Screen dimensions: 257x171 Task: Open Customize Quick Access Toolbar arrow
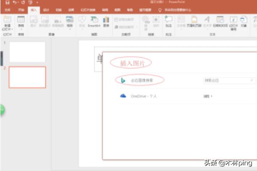click(37, 3)
